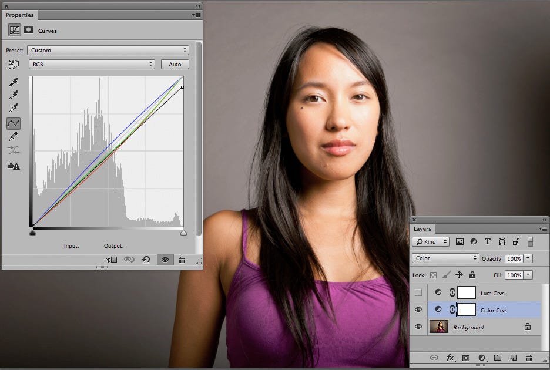Delete layer using Layers panel trash
Viewport: 550px width, 370px height.
(529, 358)
